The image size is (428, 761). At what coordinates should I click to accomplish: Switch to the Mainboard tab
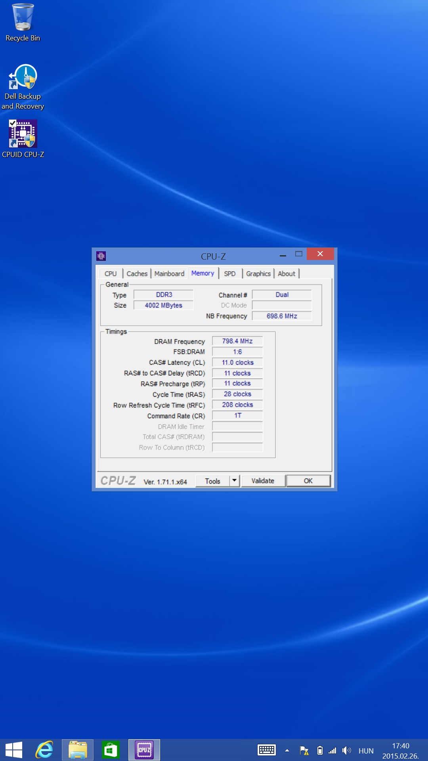169,274
